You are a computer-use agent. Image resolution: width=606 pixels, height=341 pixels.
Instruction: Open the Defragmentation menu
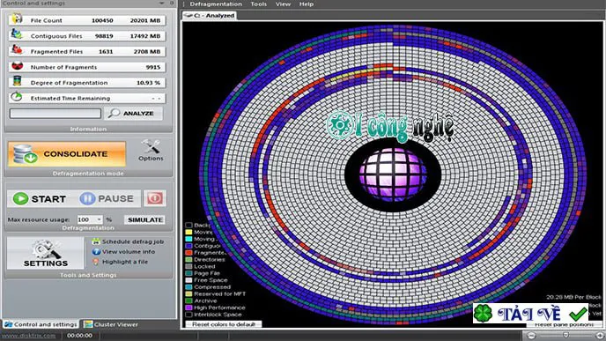216,4
